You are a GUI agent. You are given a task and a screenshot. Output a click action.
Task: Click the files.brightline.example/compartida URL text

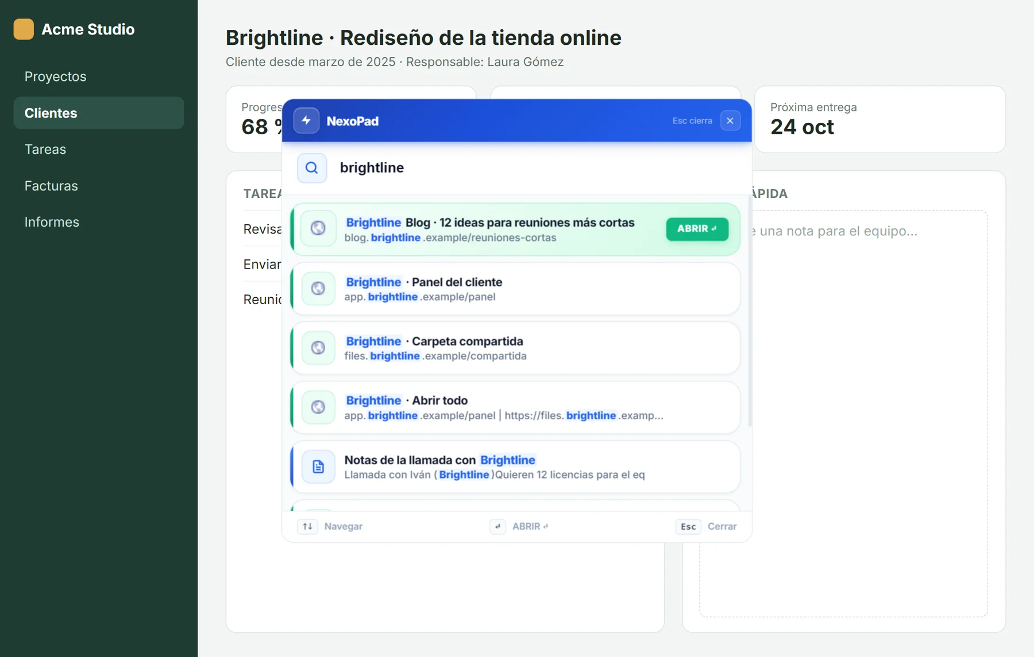click(x=435, y=356)
